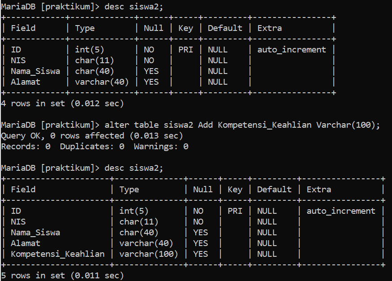The height and width of the screenshot is (281, 392).
Task: Click 'Nama_Siswa' field in first table
Action: pos(35,71)
